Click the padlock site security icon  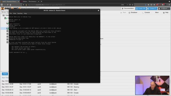coord(26,5)
